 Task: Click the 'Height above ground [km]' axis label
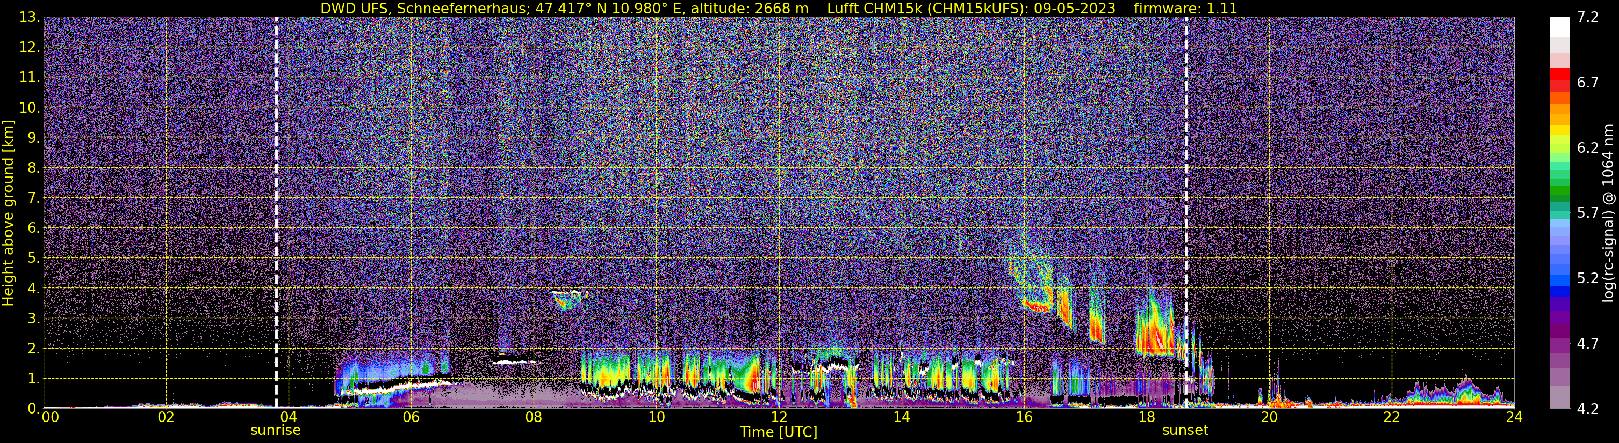[x=8, y=213]
